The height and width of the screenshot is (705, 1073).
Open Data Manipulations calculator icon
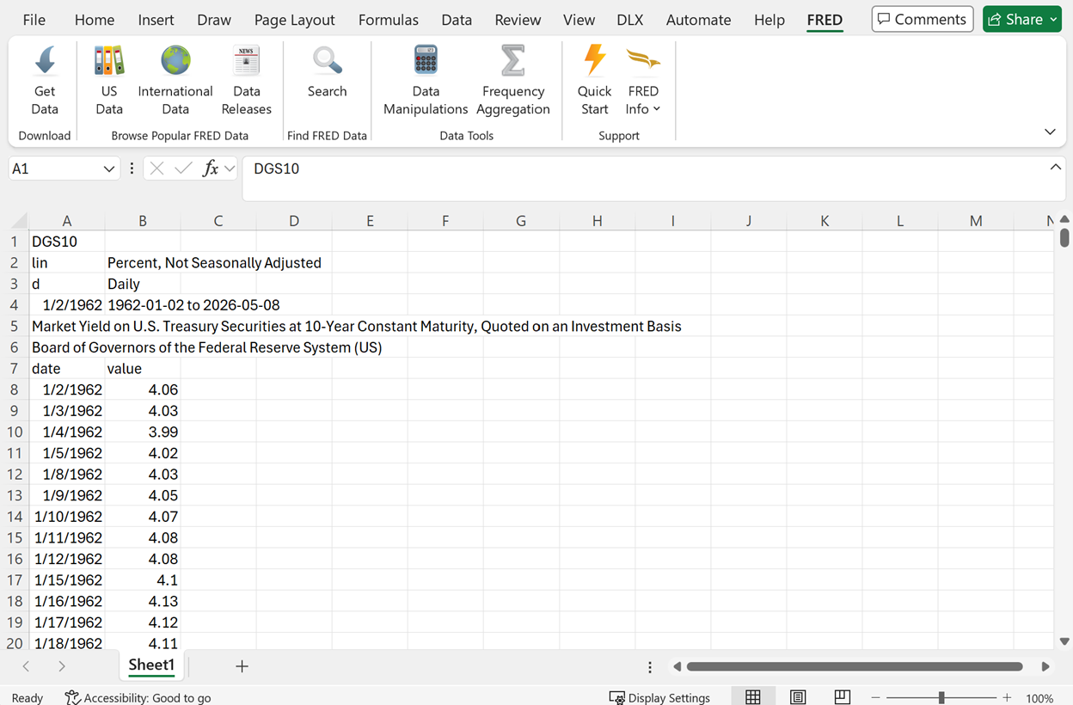[x=426, y=61]
